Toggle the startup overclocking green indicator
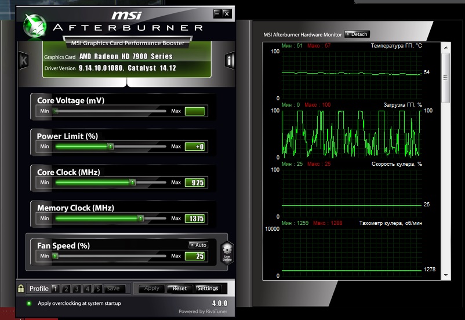 (29, 303)
